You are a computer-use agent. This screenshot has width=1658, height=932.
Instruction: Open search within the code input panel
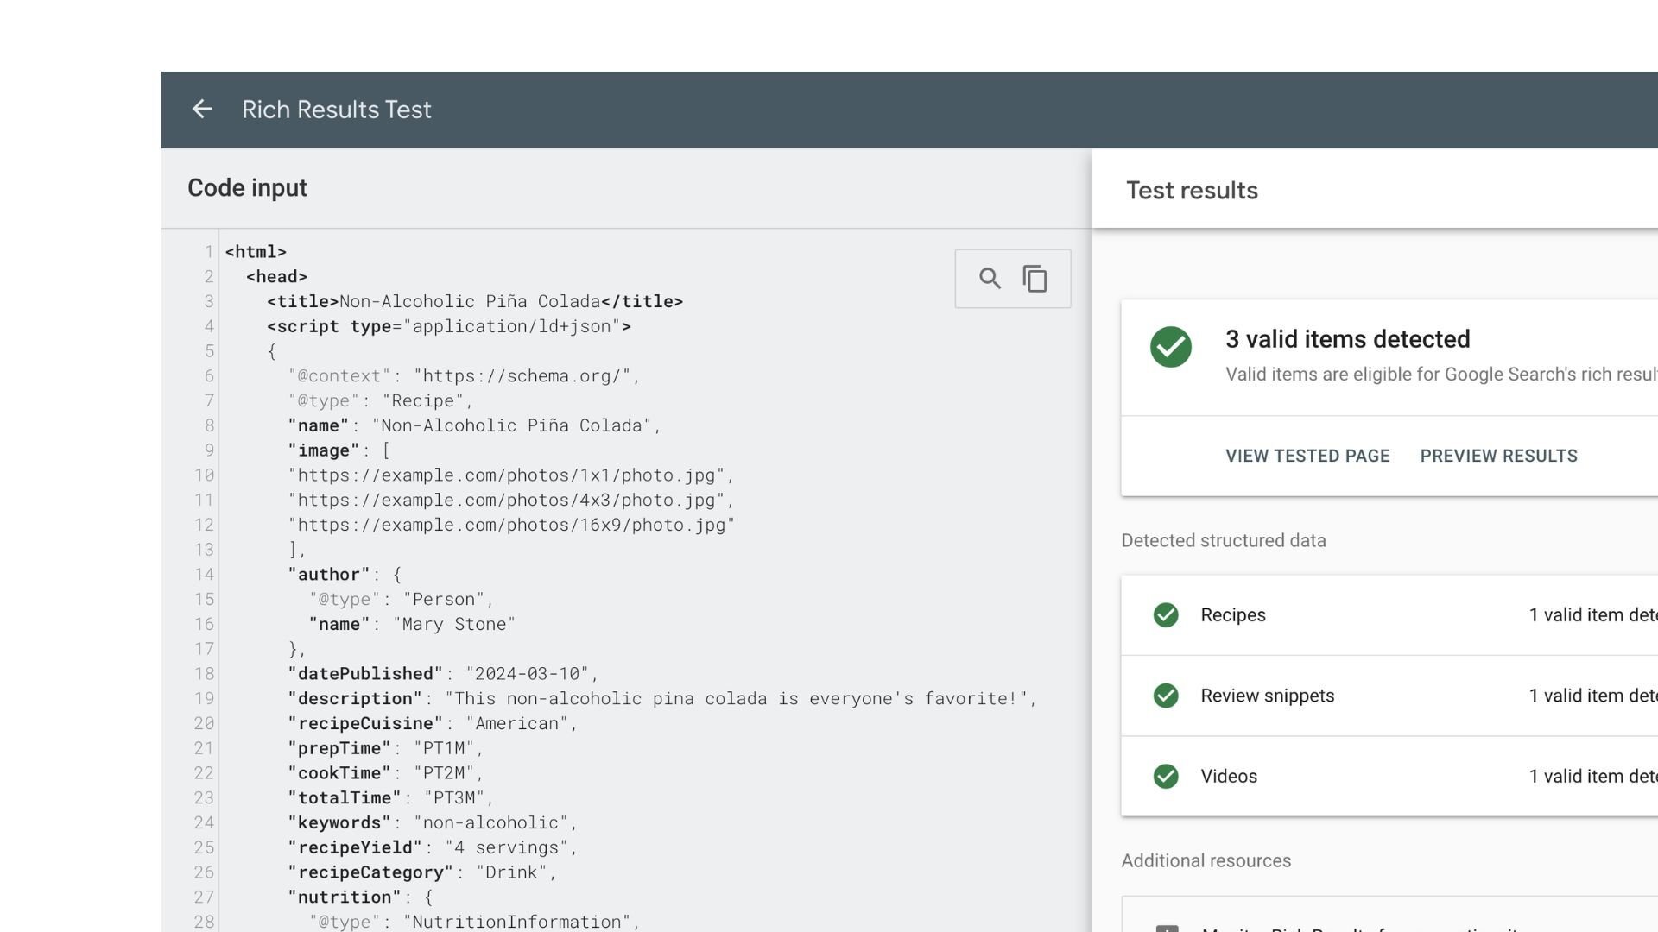pos(990,278)
